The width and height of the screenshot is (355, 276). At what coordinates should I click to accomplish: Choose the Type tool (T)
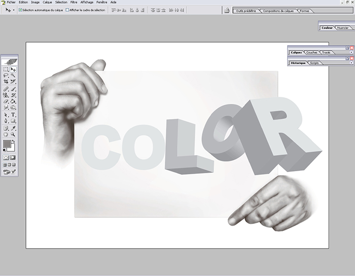[x=13, y=115]
